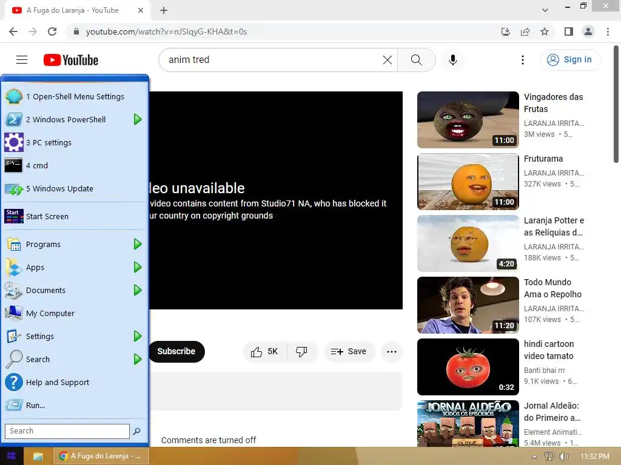Viewport: 621px width, 465px height.
Task: Launch cmd from start menu
Action: (x=75, y=165)
